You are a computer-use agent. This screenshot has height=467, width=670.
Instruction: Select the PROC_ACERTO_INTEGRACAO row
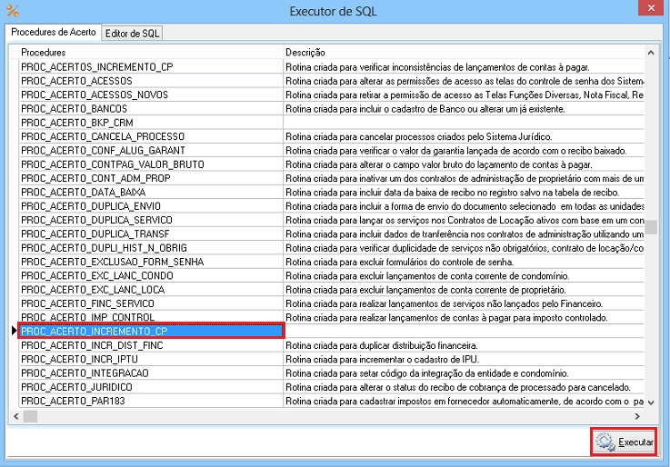click(x=151, y=373)
